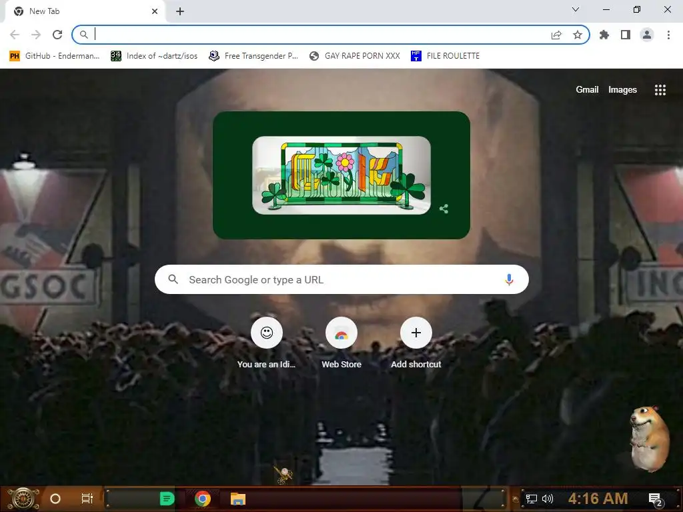Open Task View on the taskbar

pos(87,499)
